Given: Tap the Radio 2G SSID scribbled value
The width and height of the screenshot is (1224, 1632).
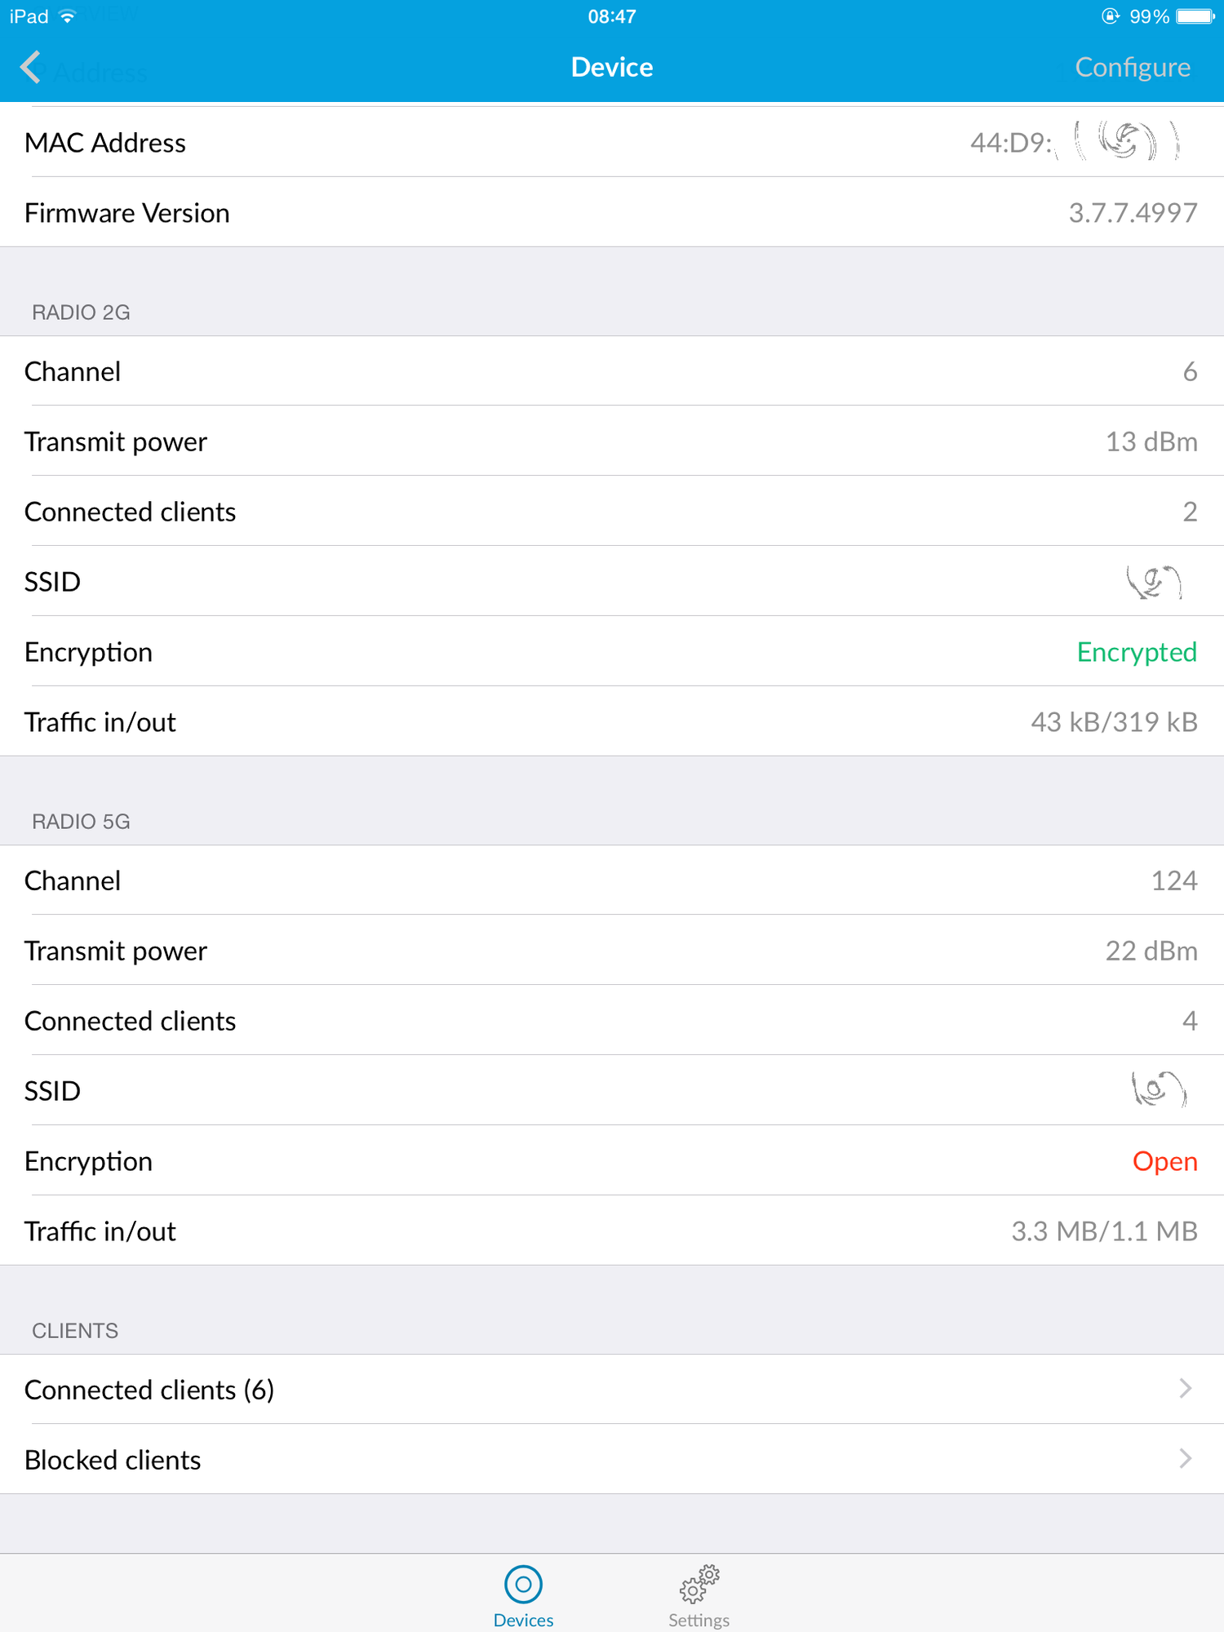Looking at the screenshot, I should point(1154,582).
